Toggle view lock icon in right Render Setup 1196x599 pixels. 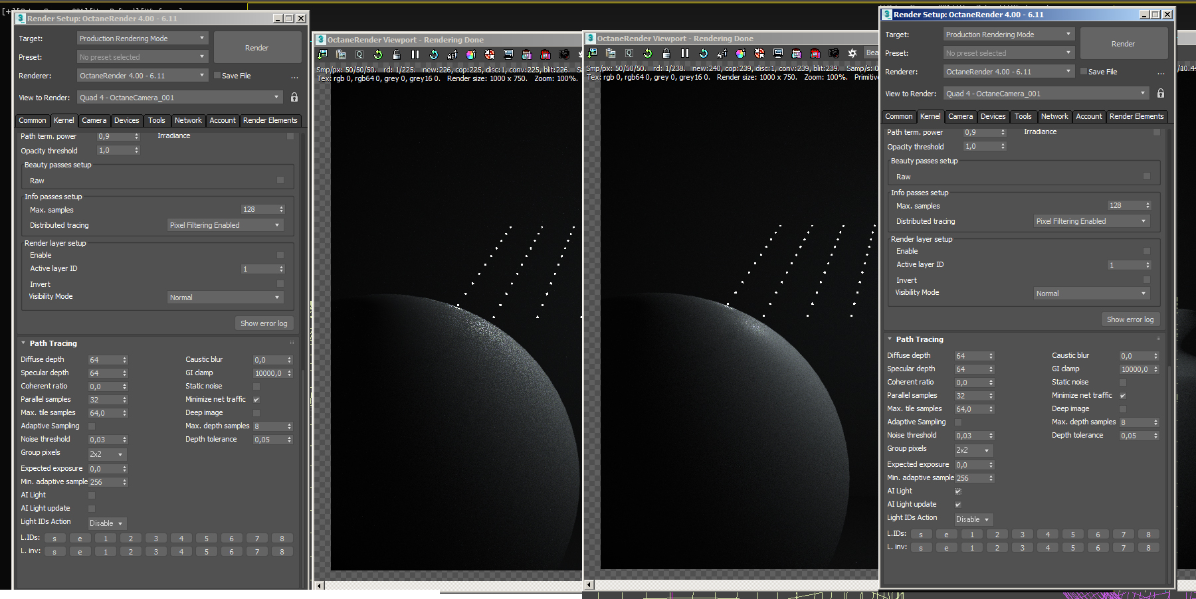[1161, 94]
